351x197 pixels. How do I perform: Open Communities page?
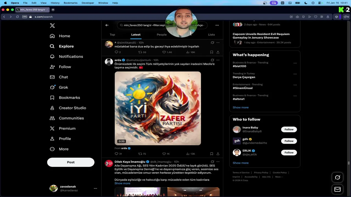[67, 118]
